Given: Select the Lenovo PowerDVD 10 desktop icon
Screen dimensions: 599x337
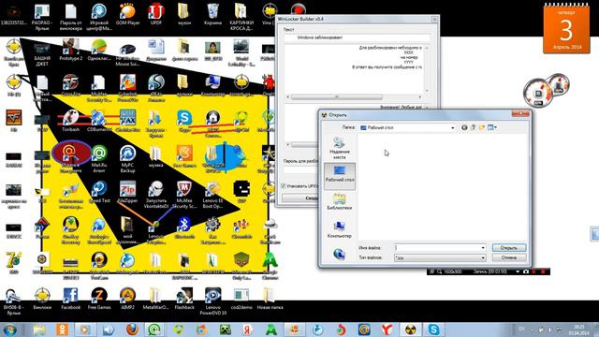Looking at the screenshot, I should coord(212,301).
